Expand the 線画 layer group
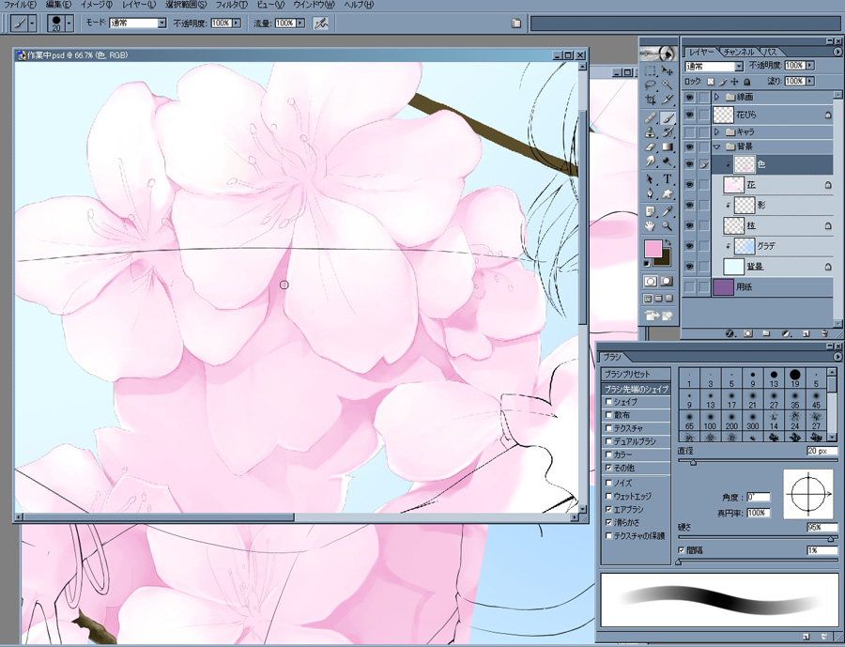The image size is (845, 647). pyautogui.click(x=716, y=97)
